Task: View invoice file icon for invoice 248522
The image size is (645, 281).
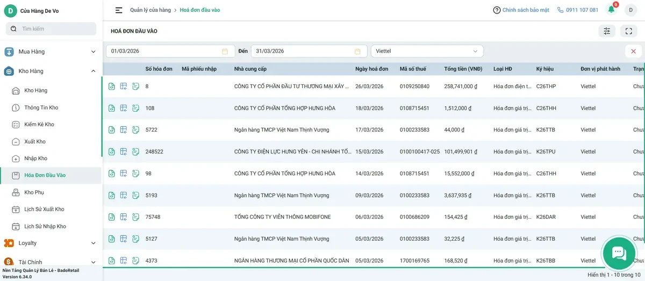Action: point(111,152)
